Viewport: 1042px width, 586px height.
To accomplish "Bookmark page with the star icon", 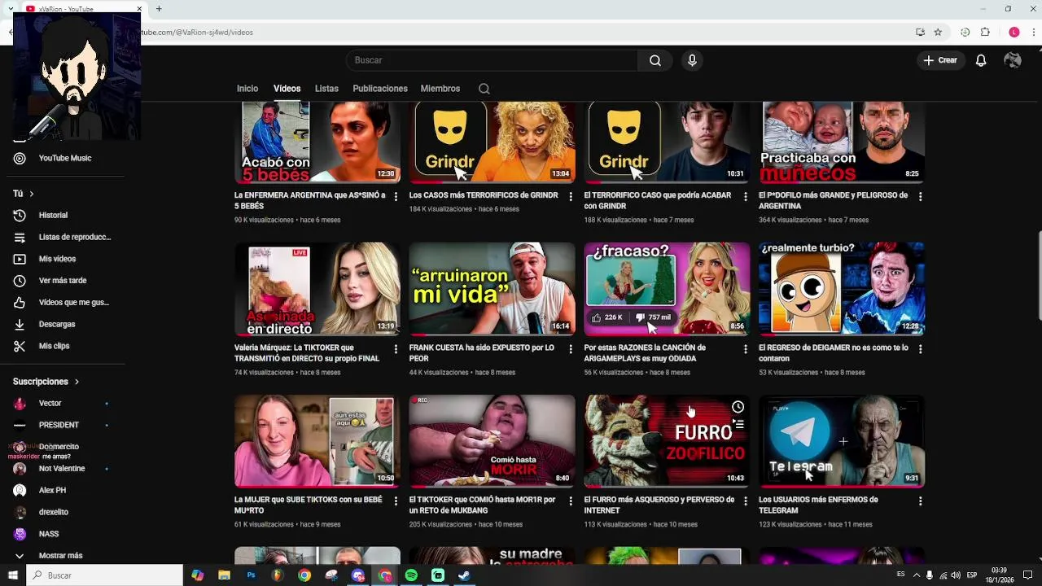I will [938, 33].
